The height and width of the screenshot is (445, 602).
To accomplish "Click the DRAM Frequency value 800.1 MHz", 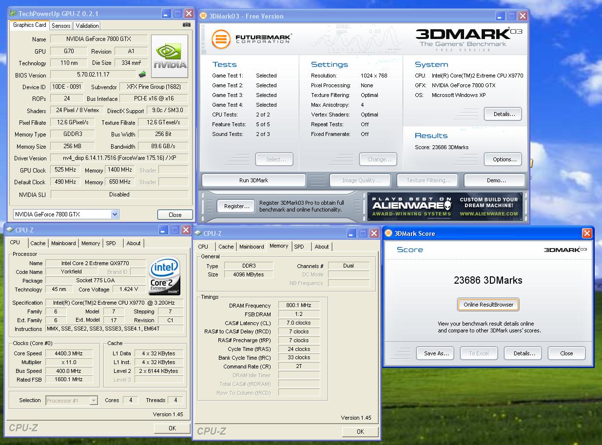I will pyautogui.click(x=299, y=306).
